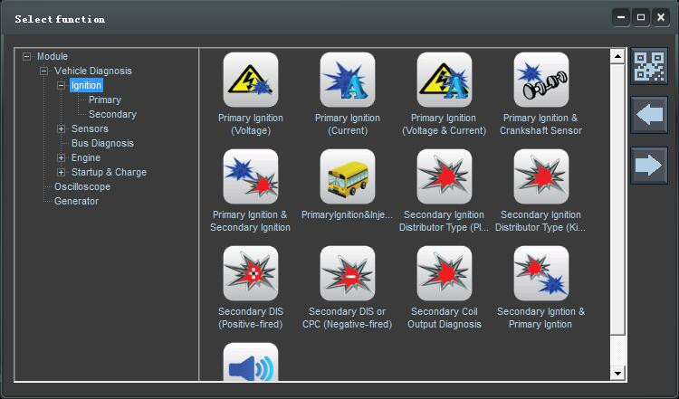The image size is (679, 399).
Task: Expand the Sensors tree node
Action: click(x=61, y=129)
